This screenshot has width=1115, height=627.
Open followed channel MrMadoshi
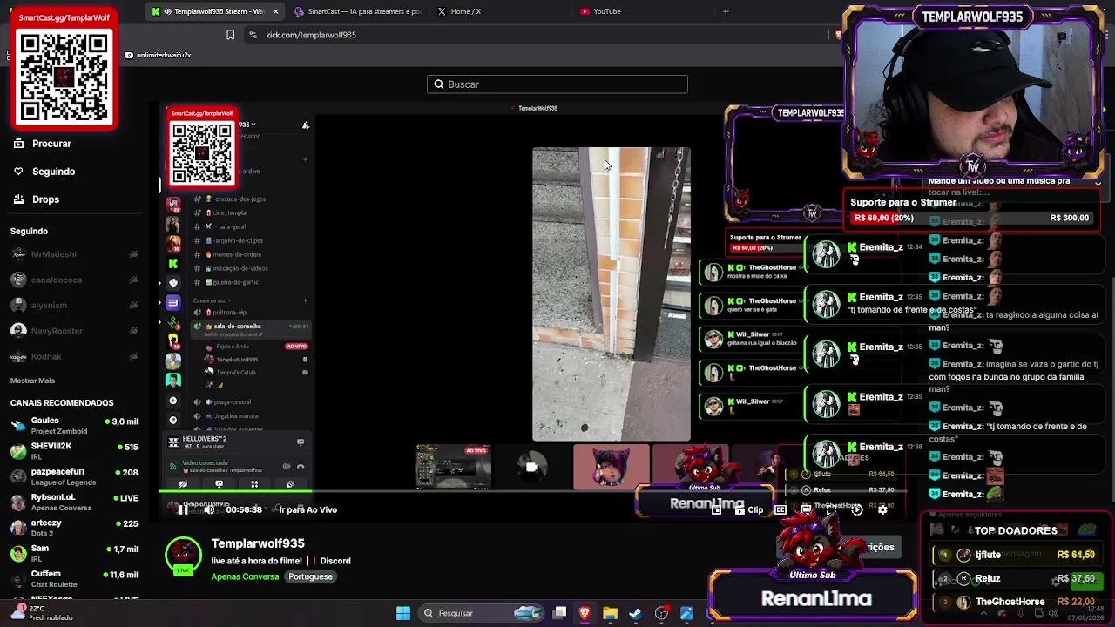click(x=74, y=254)
